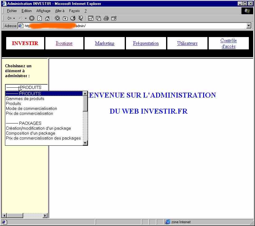Click the dropdown list scrollbar thumb
255x226 pixels.
click(85, 104)
